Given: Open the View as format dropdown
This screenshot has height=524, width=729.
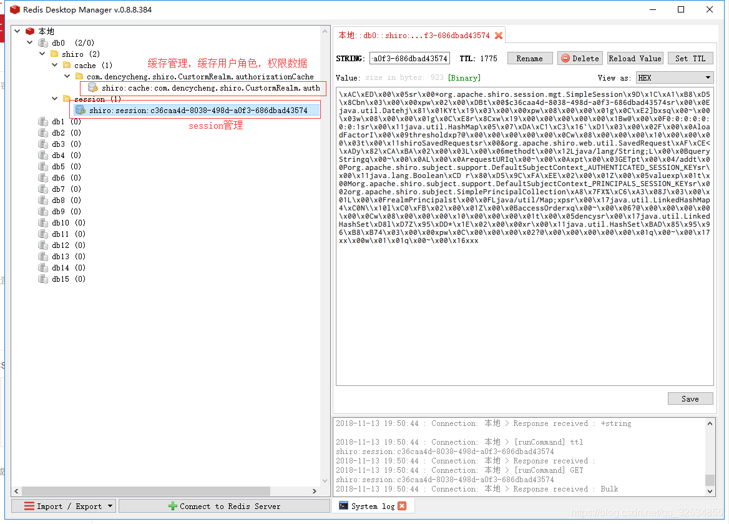Looking at the screenshot, I should (x=675, y=77).
